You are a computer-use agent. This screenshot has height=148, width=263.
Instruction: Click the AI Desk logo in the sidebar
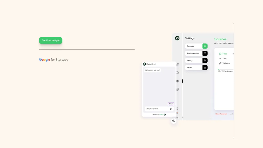click(177, 38)
